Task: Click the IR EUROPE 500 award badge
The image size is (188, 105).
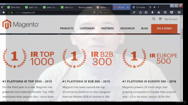Action: [x=150, y=58]
